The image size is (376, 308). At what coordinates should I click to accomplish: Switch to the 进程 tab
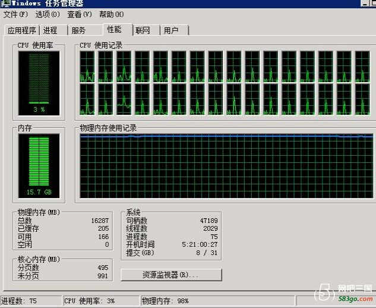[x=53, y=30]
